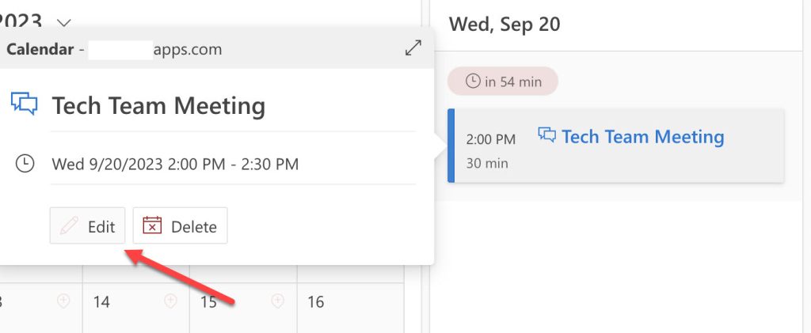Viewport: 811px width, 333px height.
Task: Edit the Tech Team Meeting event
Action: point(88,226)
